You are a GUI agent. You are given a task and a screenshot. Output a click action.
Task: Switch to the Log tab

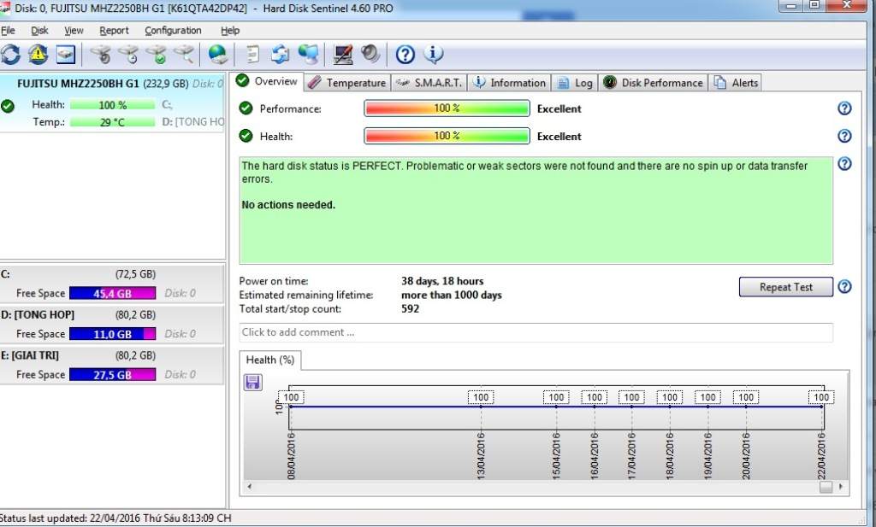point(576,83)
